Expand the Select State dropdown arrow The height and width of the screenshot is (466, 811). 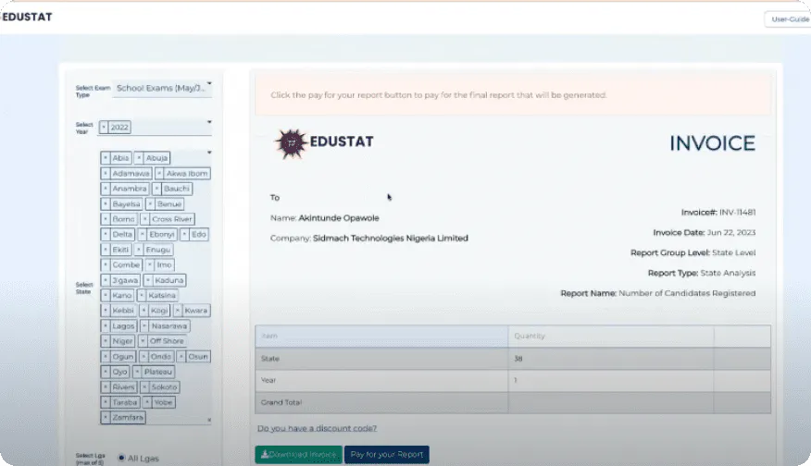pos(209,153)
